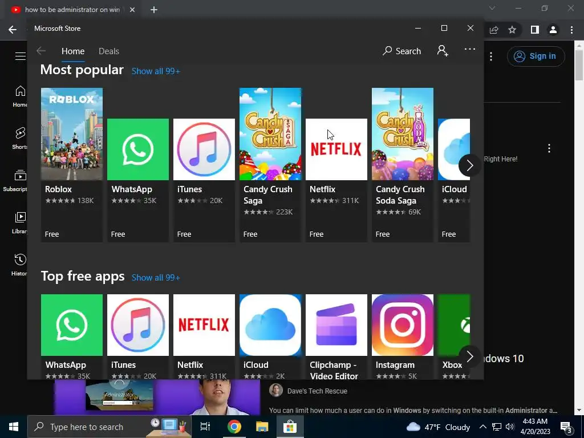This screenshot has width=584, height=438.
Task: Open Clipchamp Video Editor icon
Action: [336, 325]
